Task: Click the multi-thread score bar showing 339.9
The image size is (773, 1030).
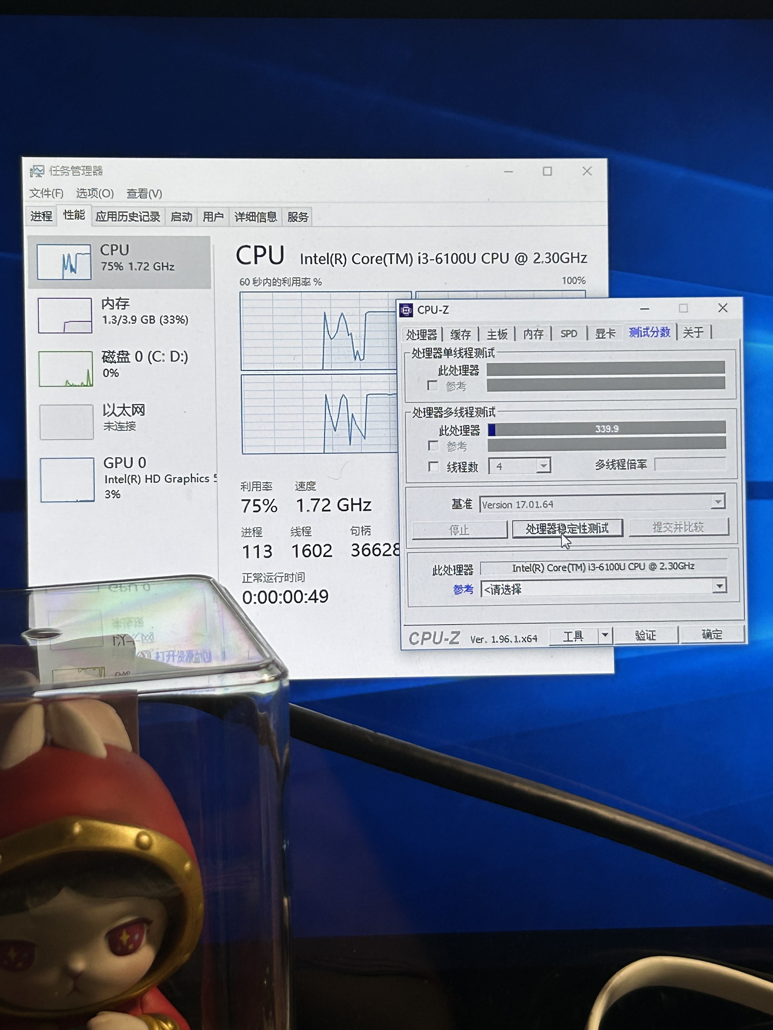Action: point(606,429)
